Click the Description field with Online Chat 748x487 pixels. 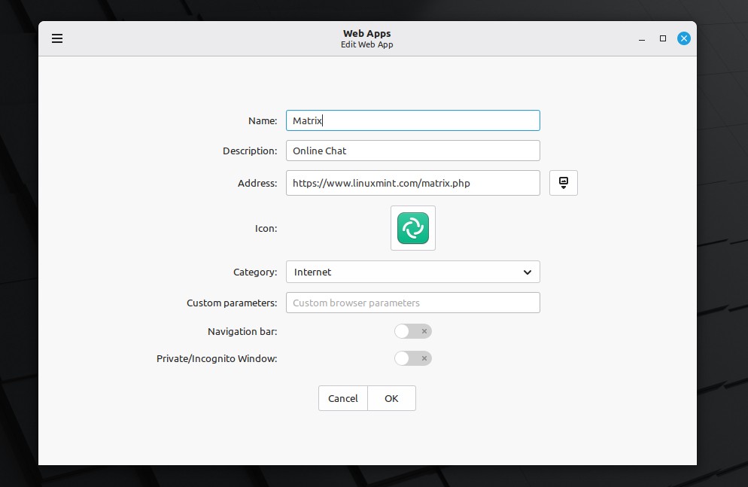point(412,151)
